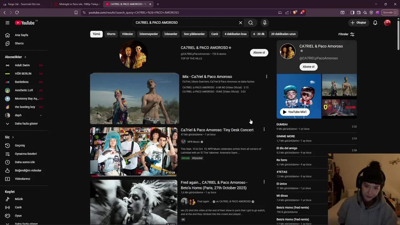Play DUMBAI in the song list
The image size is (400, 225).
pos(317,127)
